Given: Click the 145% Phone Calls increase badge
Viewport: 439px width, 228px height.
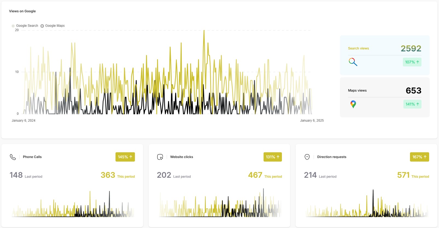Looking at the screenshot, I should pos(125,157).
